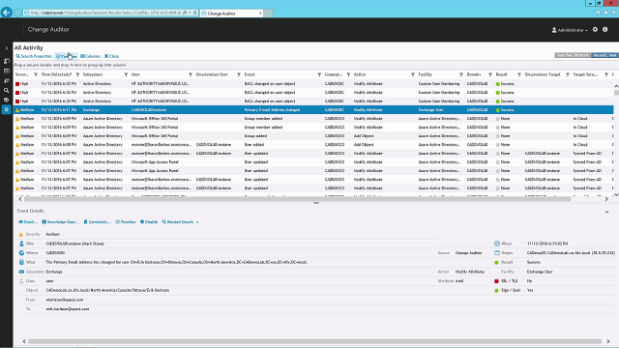Viewport: 619px width, 348px height.
Task: Open the Target Sync column filter
Action: coord(606,74)
